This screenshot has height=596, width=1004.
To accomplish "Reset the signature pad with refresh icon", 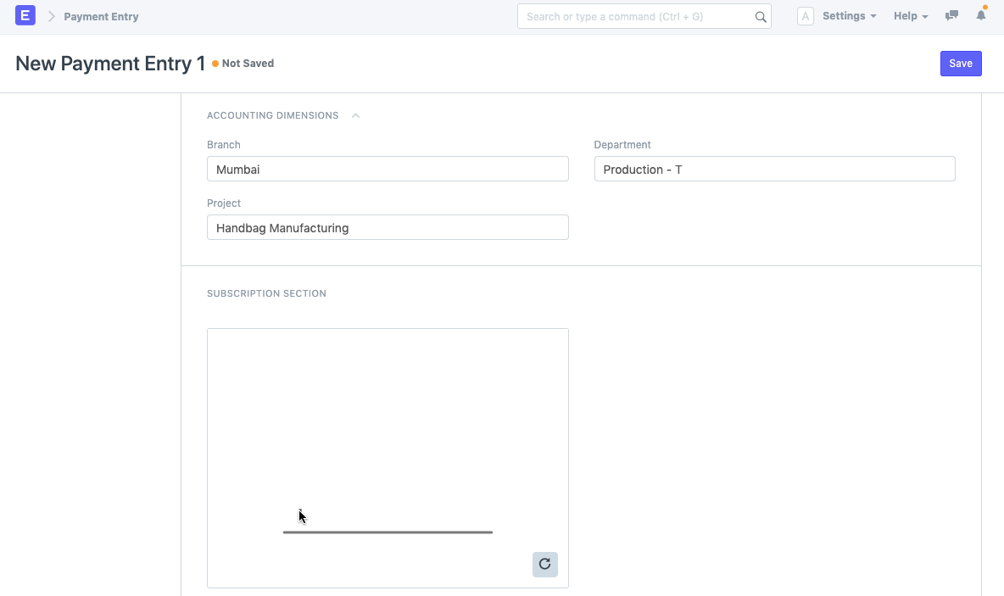I will [545, 564].
